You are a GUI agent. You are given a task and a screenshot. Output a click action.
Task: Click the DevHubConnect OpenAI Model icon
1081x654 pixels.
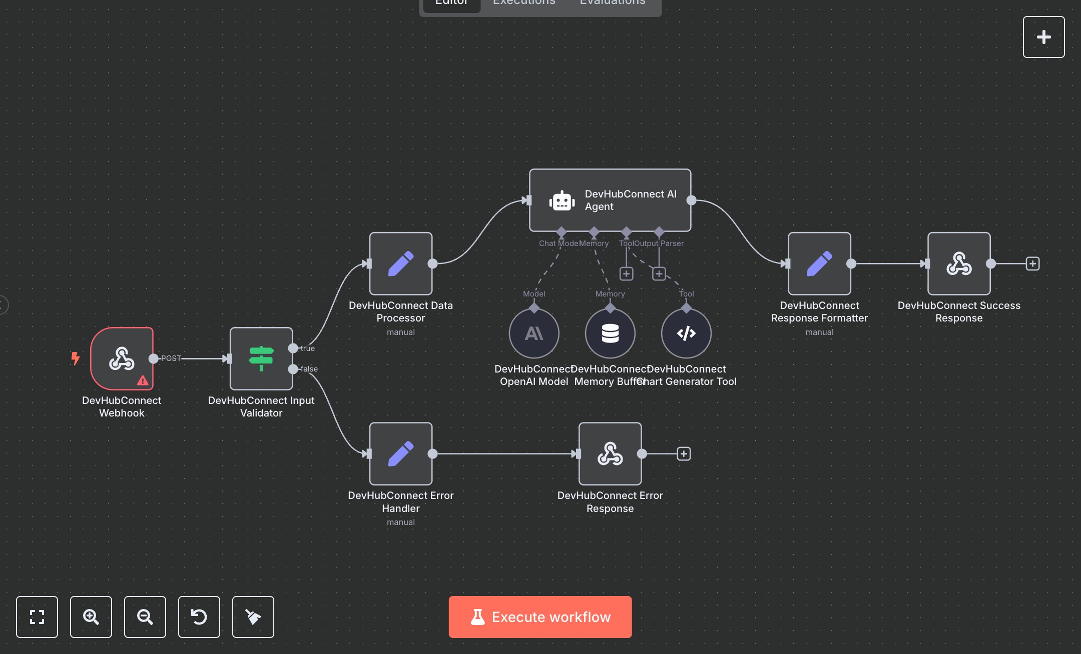[533, 333]
